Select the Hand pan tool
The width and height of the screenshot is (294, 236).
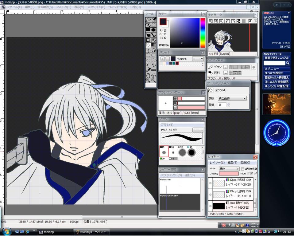coord(148,76)
